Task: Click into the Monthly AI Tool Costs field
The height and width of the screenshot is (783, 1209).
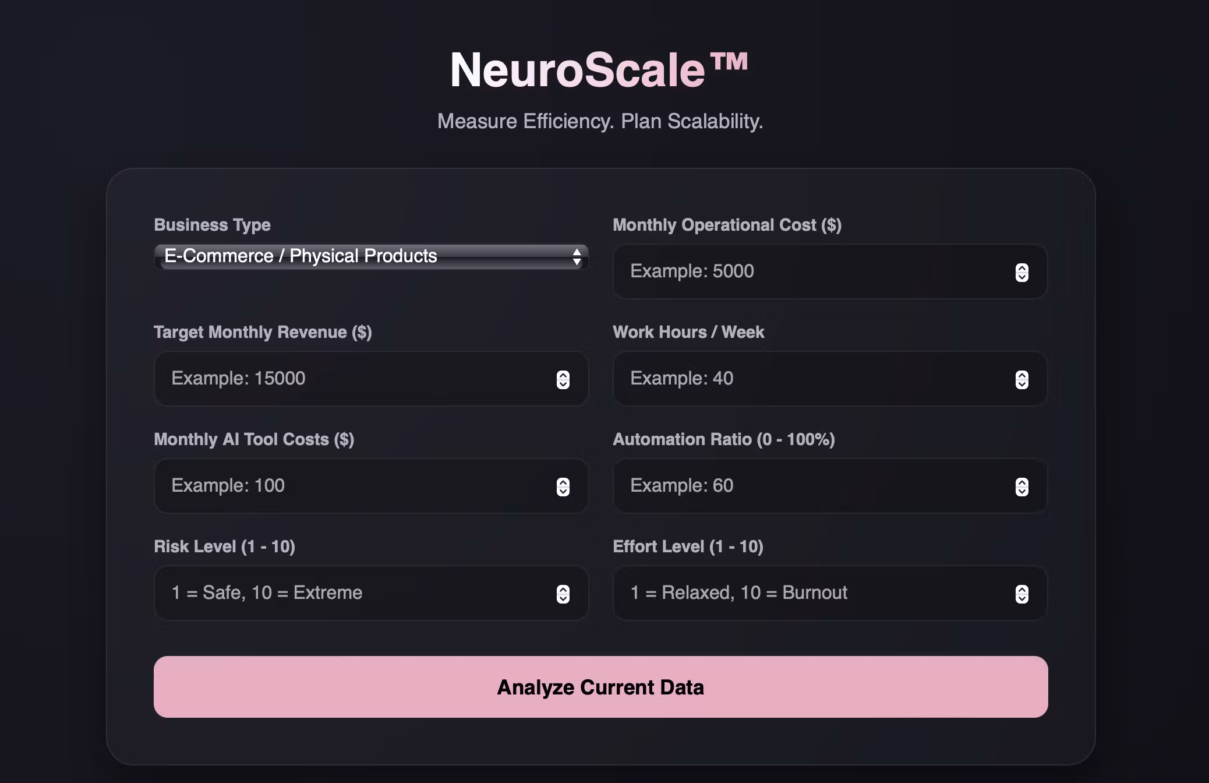Action: coord(371,486)
